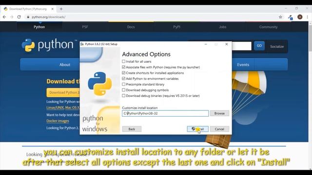Click the python logo on website

pyautogui.click(x=49, y=45)
